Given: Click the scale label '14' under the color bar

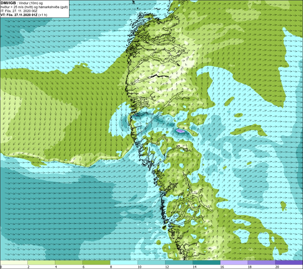Looking at the screenshot, I should coord(195,267).
